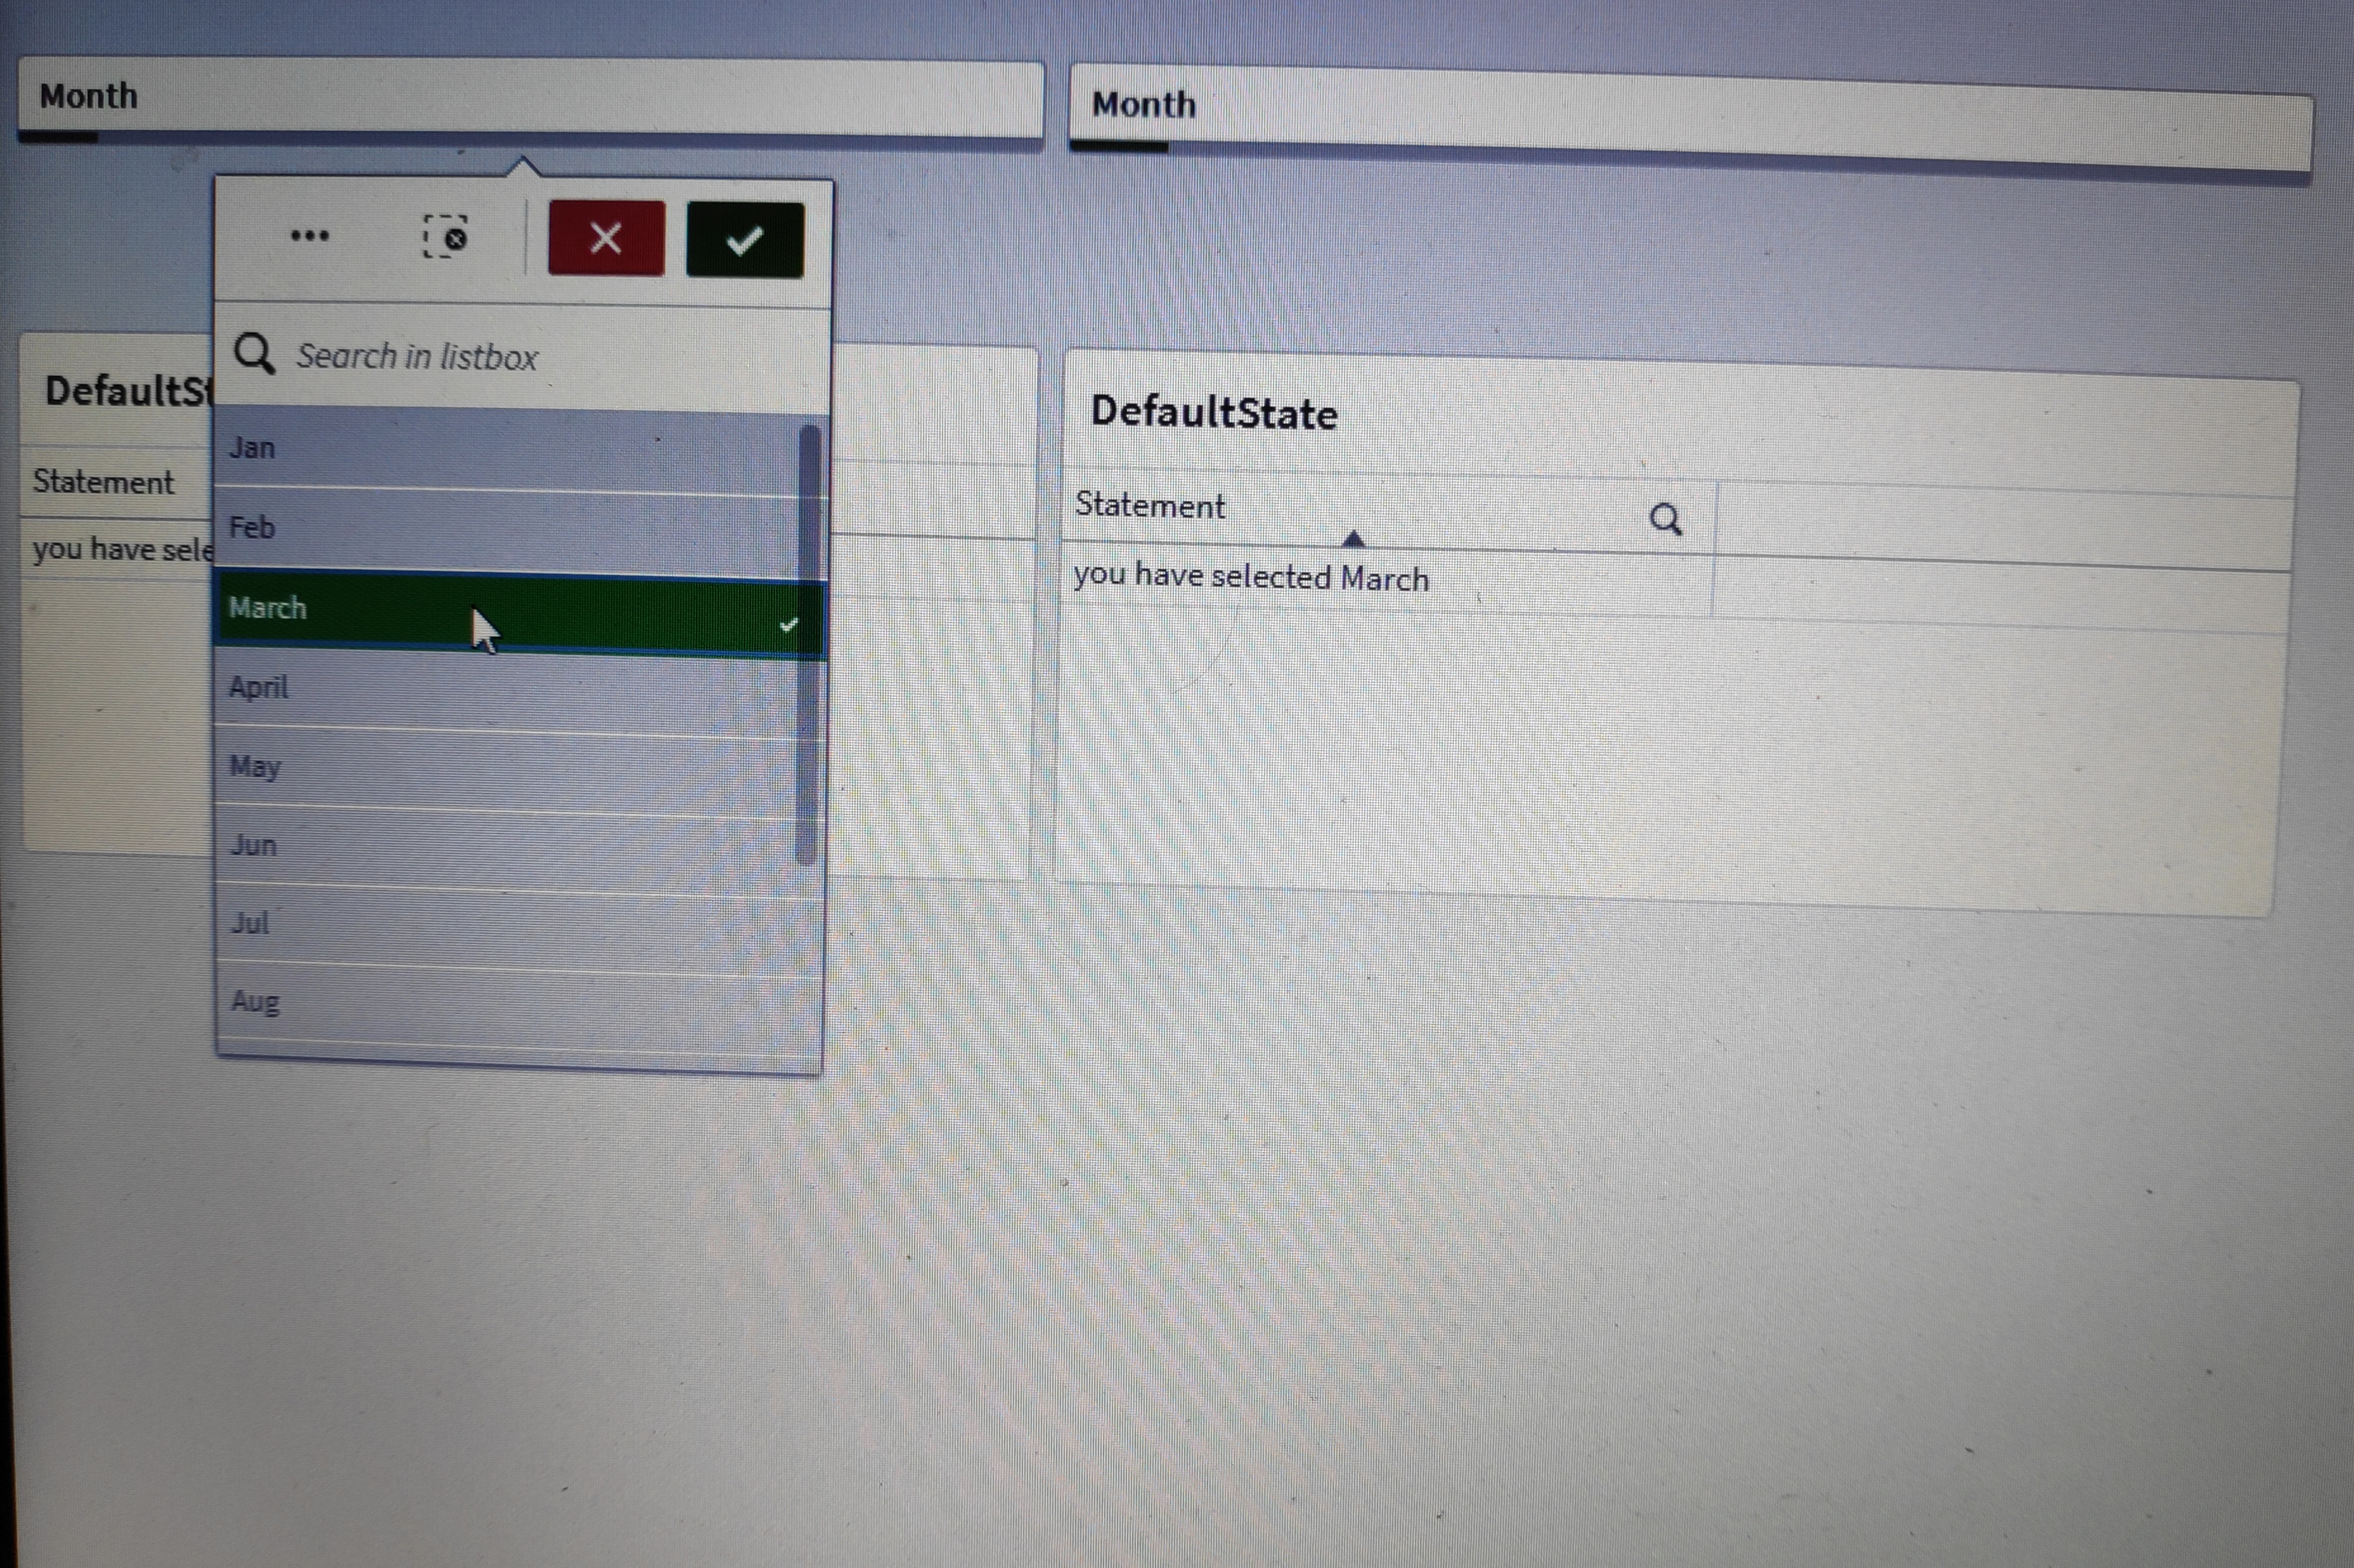The image size is (2354, 1568).
Task: Cancel selection with red X button
Action: [606, 238]
